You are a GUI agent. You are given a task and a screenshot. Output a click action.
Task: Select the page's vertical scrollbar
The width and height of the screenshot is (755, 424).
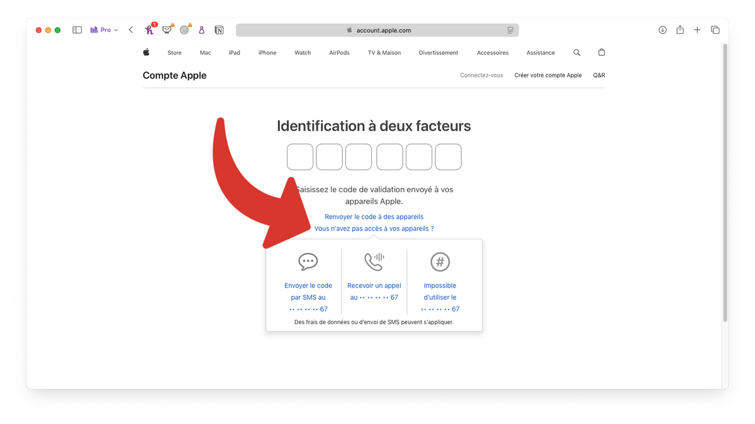pos(725,182)
